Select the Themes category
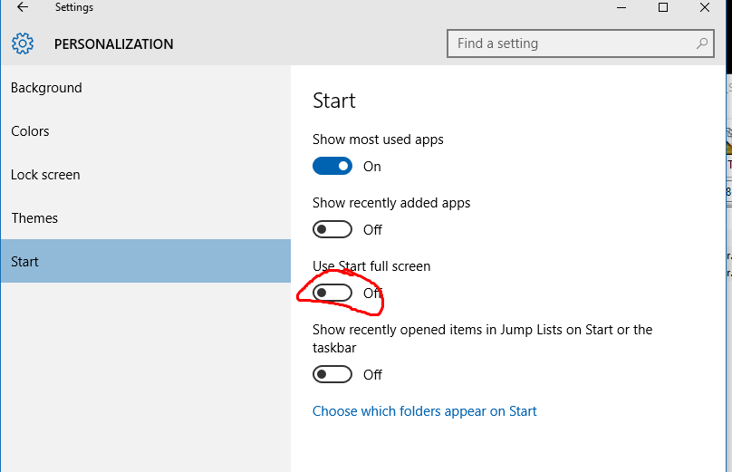The height and width of the screenshot is (472, 732). (x=145, y=218)
